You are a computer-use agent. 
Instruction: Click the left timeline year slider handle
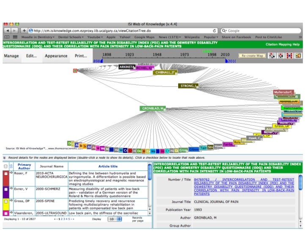tap(102, 61)
